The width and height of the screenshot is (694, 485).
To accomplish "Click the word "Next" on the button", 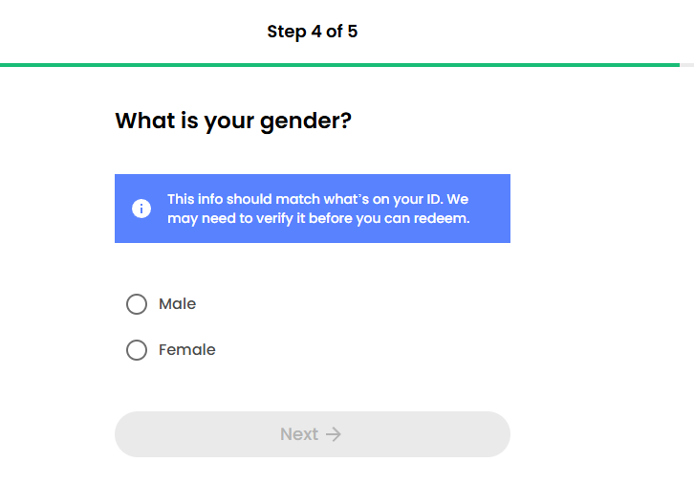I will click(298, 434).
